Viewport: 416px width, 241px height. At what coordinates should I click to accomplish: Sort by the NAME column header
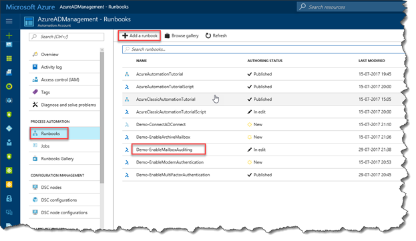click(142, 61)
